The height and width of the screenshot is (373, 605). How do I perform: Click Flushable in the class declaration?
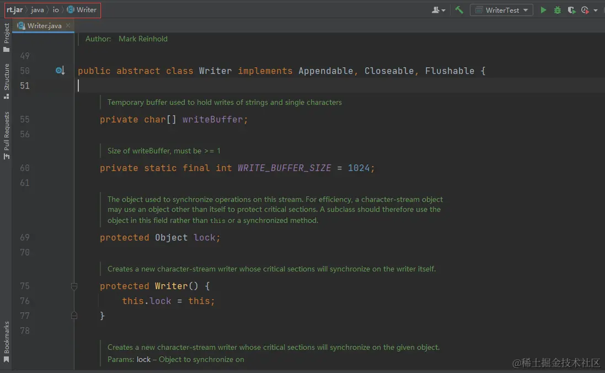[449, 71]
